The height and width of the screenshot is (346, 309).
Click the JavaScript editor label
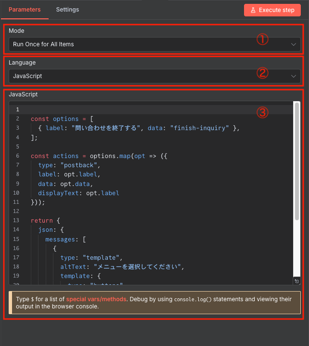point(23,94)
